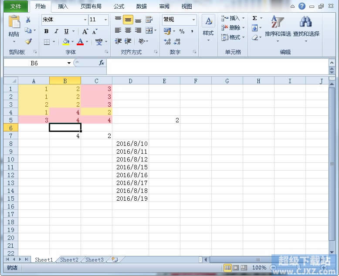Click the 删除 delete cells button
Screen dimensions: 339x276
click(x=233, y=27)
